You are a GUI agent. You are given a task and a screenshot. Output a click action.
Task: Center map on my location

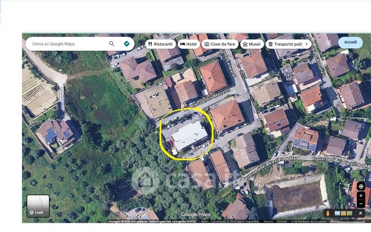(x=361, y=187)
